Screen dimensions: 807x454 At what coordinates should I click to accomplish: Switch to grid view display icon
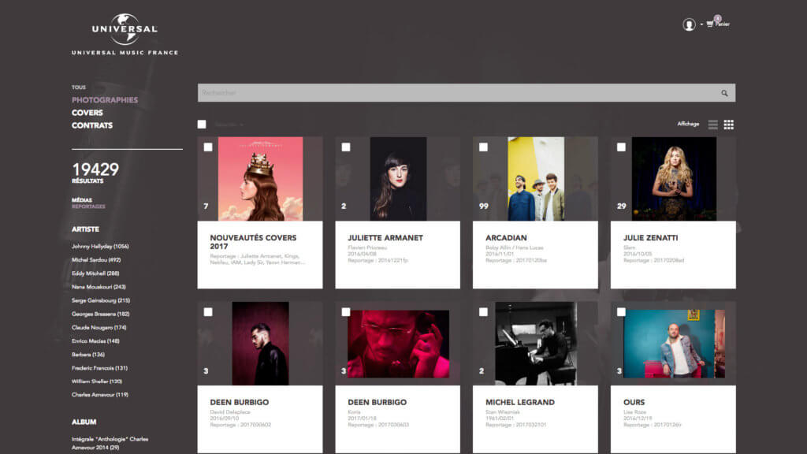(729, 125)
